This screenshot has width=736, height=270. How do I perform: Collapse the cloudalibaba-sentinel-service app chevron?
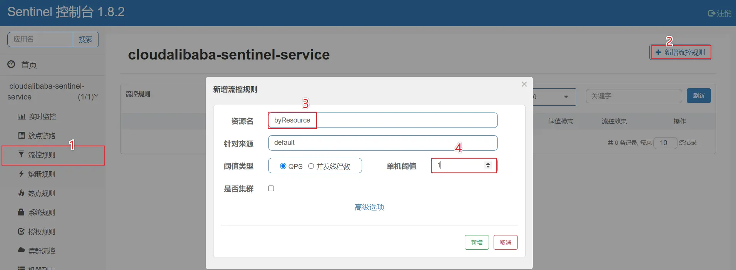click(x=96, y=96)
